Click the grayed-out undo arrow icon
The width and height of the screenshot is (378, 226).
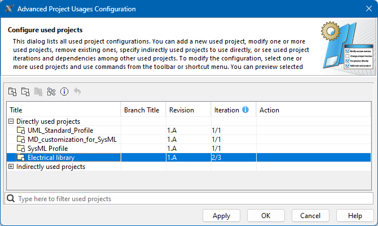77,92
